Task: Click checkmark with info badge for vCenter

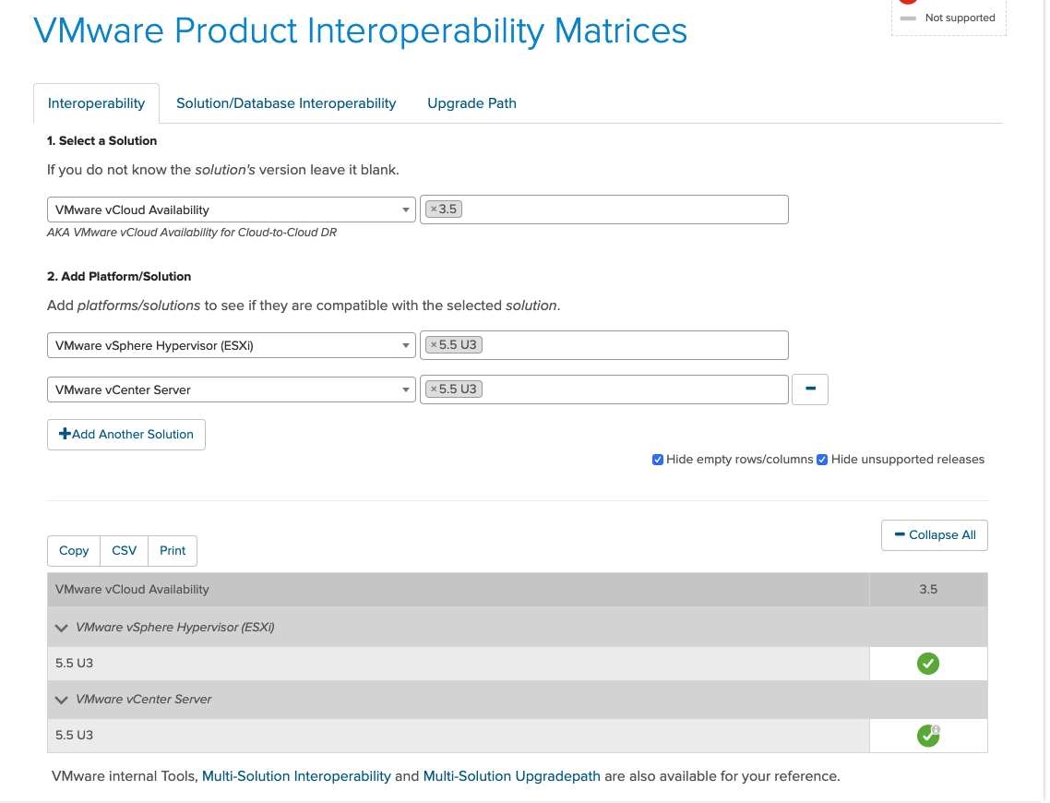Action: [928, 736]
